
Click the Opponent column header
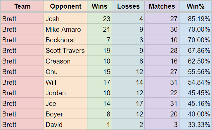tap(66, 6)
